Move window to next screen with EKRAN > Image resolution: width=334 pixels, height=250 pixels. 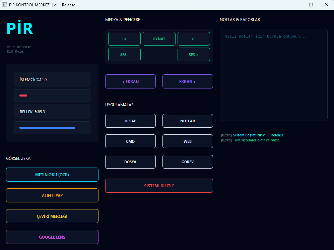(188, 81)
